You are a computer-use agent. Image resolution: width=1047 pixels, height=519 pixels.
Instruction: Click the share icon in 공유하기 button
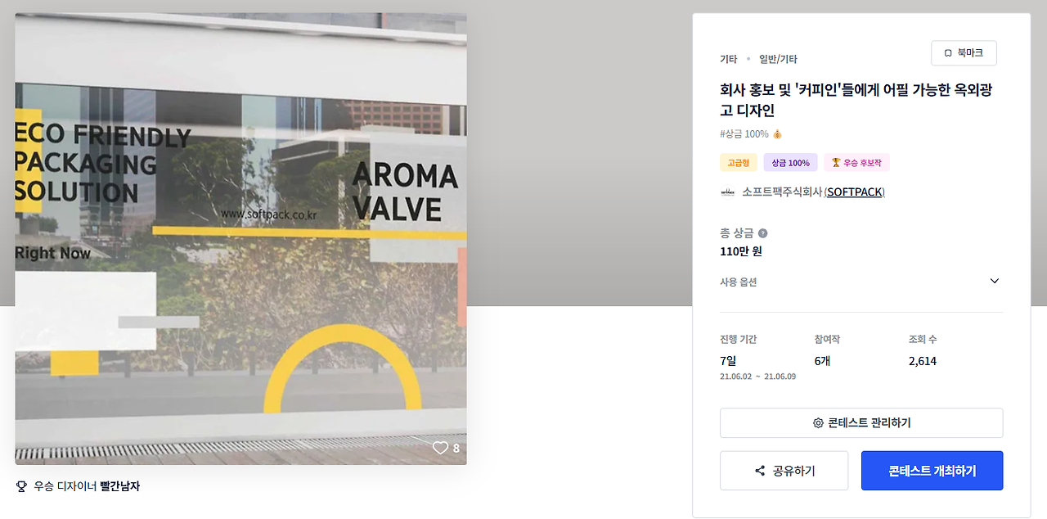(x=760, y=471)
